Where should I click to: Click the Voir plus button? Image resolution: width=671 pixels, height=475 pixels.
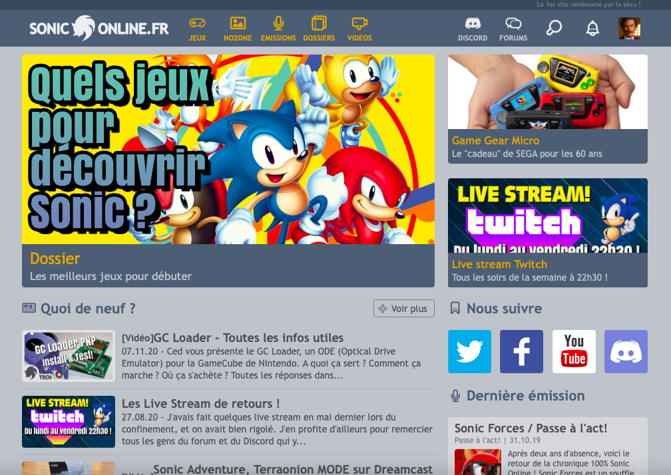pos(403,308)
